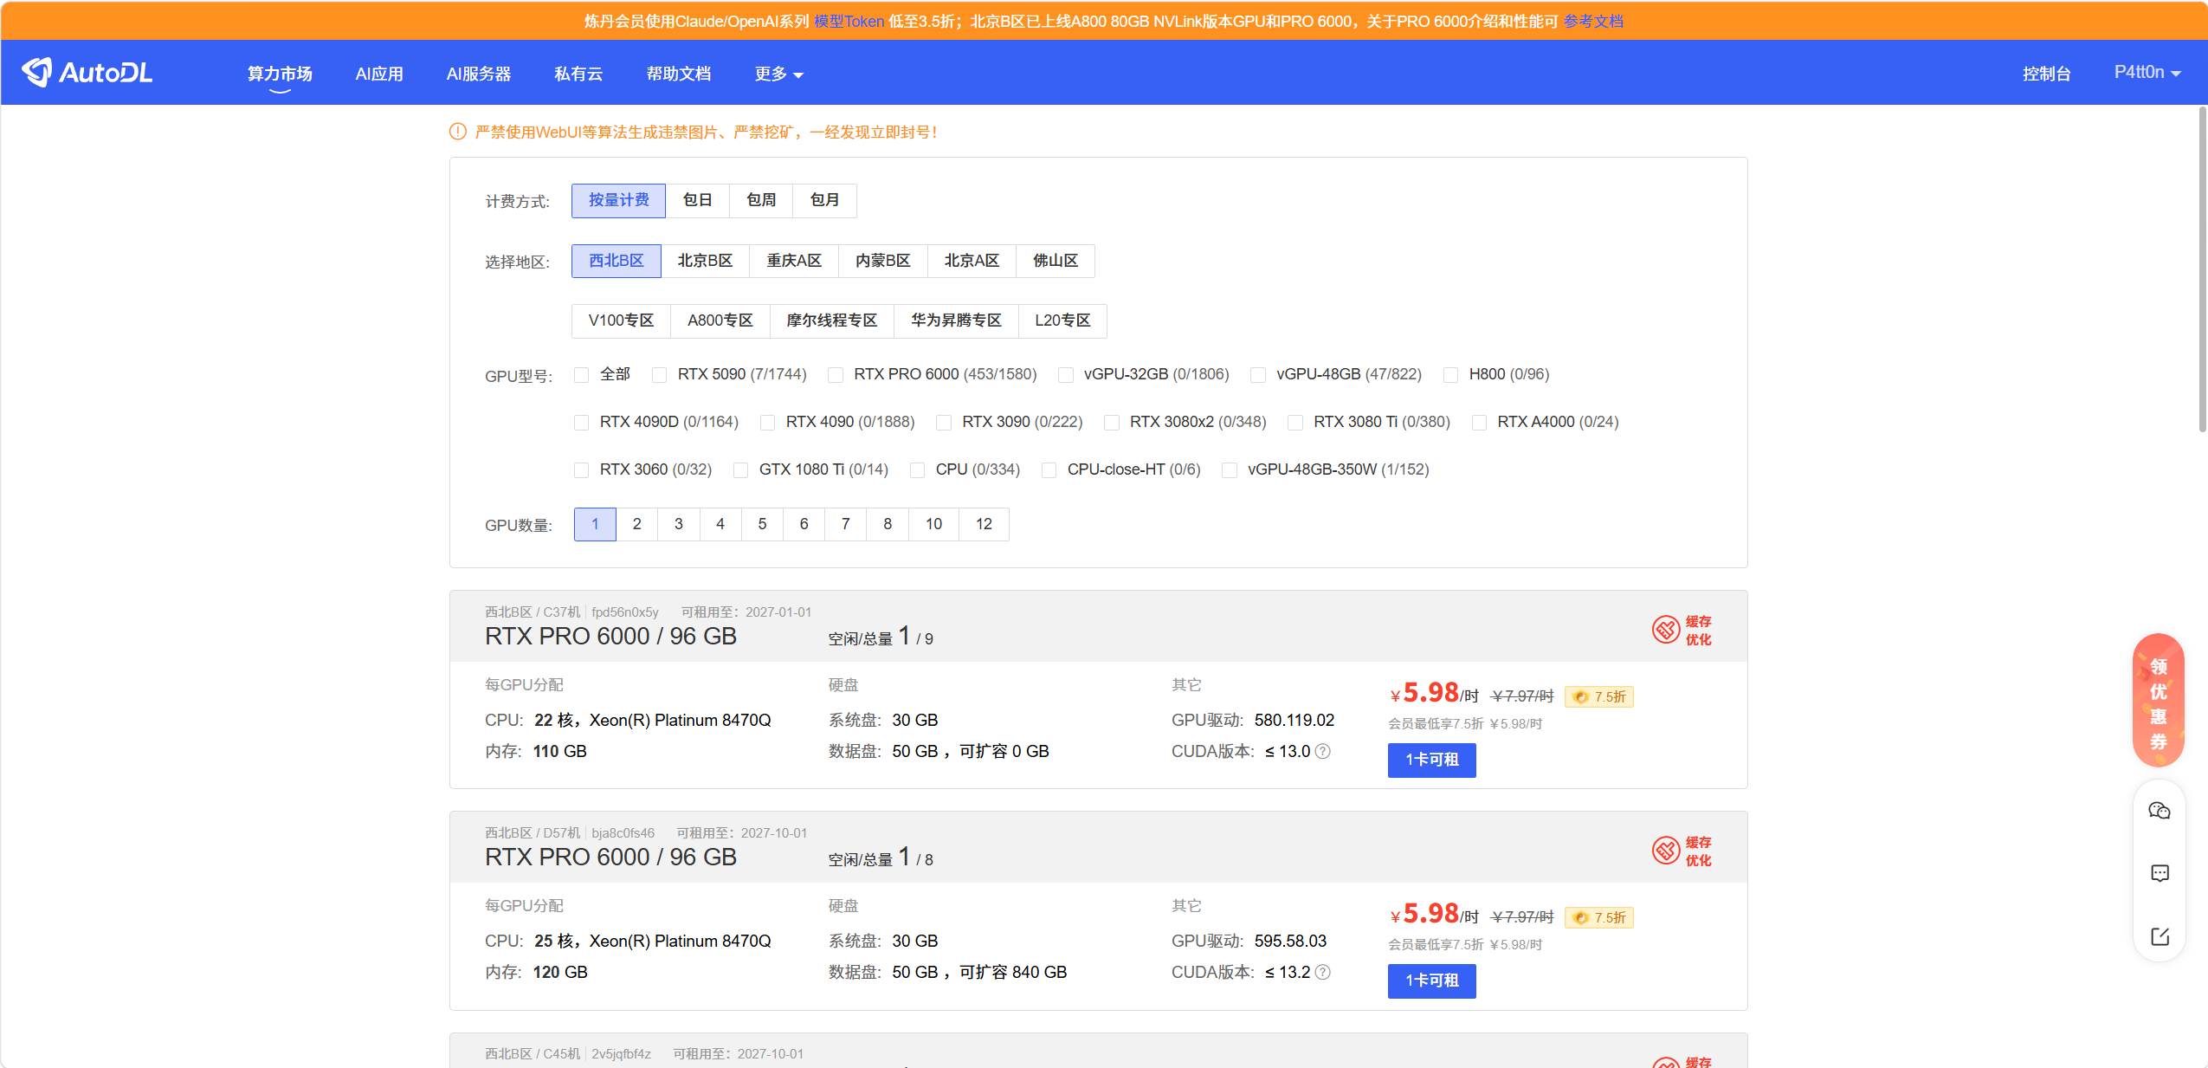Select the 西北B区 region
The height and width of the screenshot is (1068, 2208).
pos(617,262)
